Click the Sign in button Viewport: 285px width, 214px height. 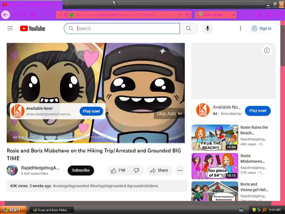click(262, 28)
